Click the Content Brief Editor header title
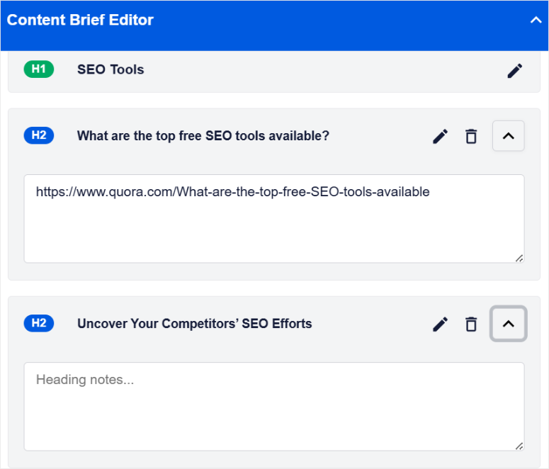This screenshot has height=469, width=549. coord(80,20)
